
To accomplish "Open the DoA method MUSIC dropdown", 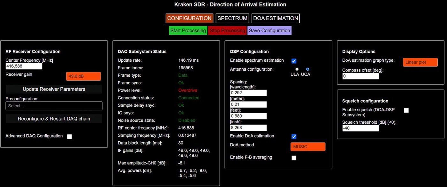I will click(x=308, y=147).
